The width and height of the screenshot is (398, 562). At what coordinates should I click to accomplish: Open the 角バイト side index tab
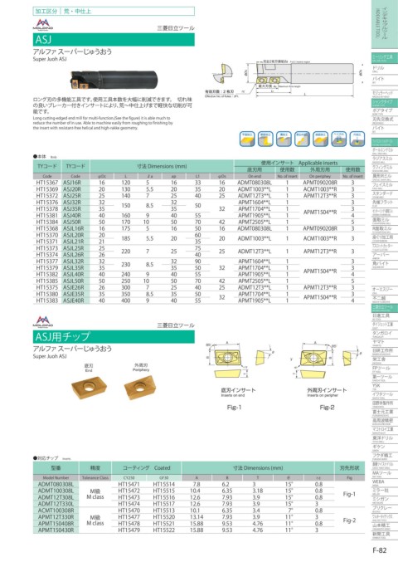tap(385, 264)
